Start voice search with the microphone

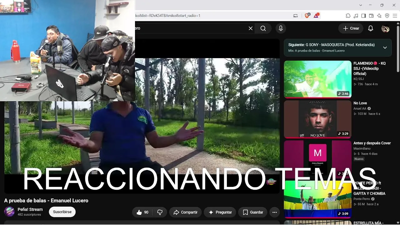pos(281,28)
